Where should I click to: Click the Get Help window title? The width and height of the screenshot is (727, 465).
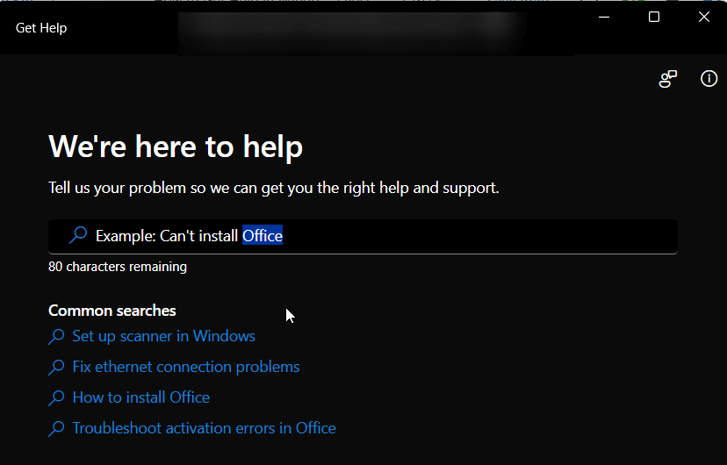[x=41, y=28]
